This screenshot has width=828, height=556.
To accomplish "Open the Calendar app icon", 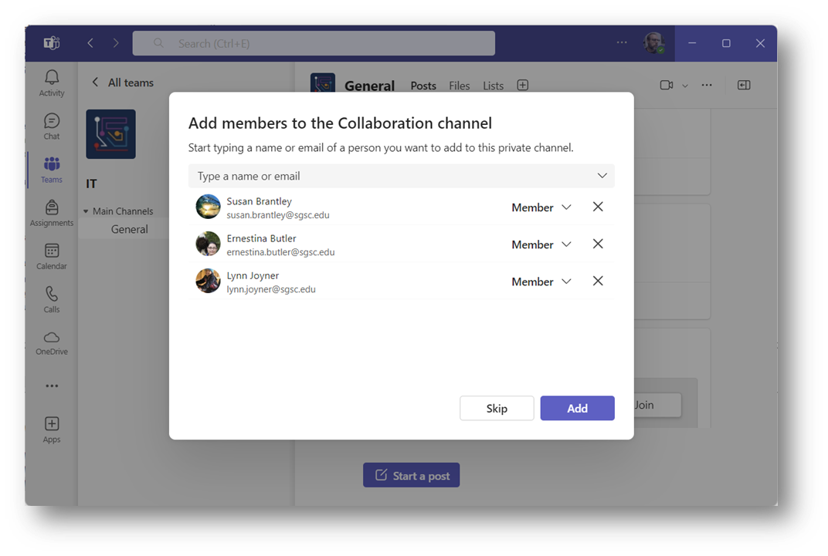I will pos(52,255).
